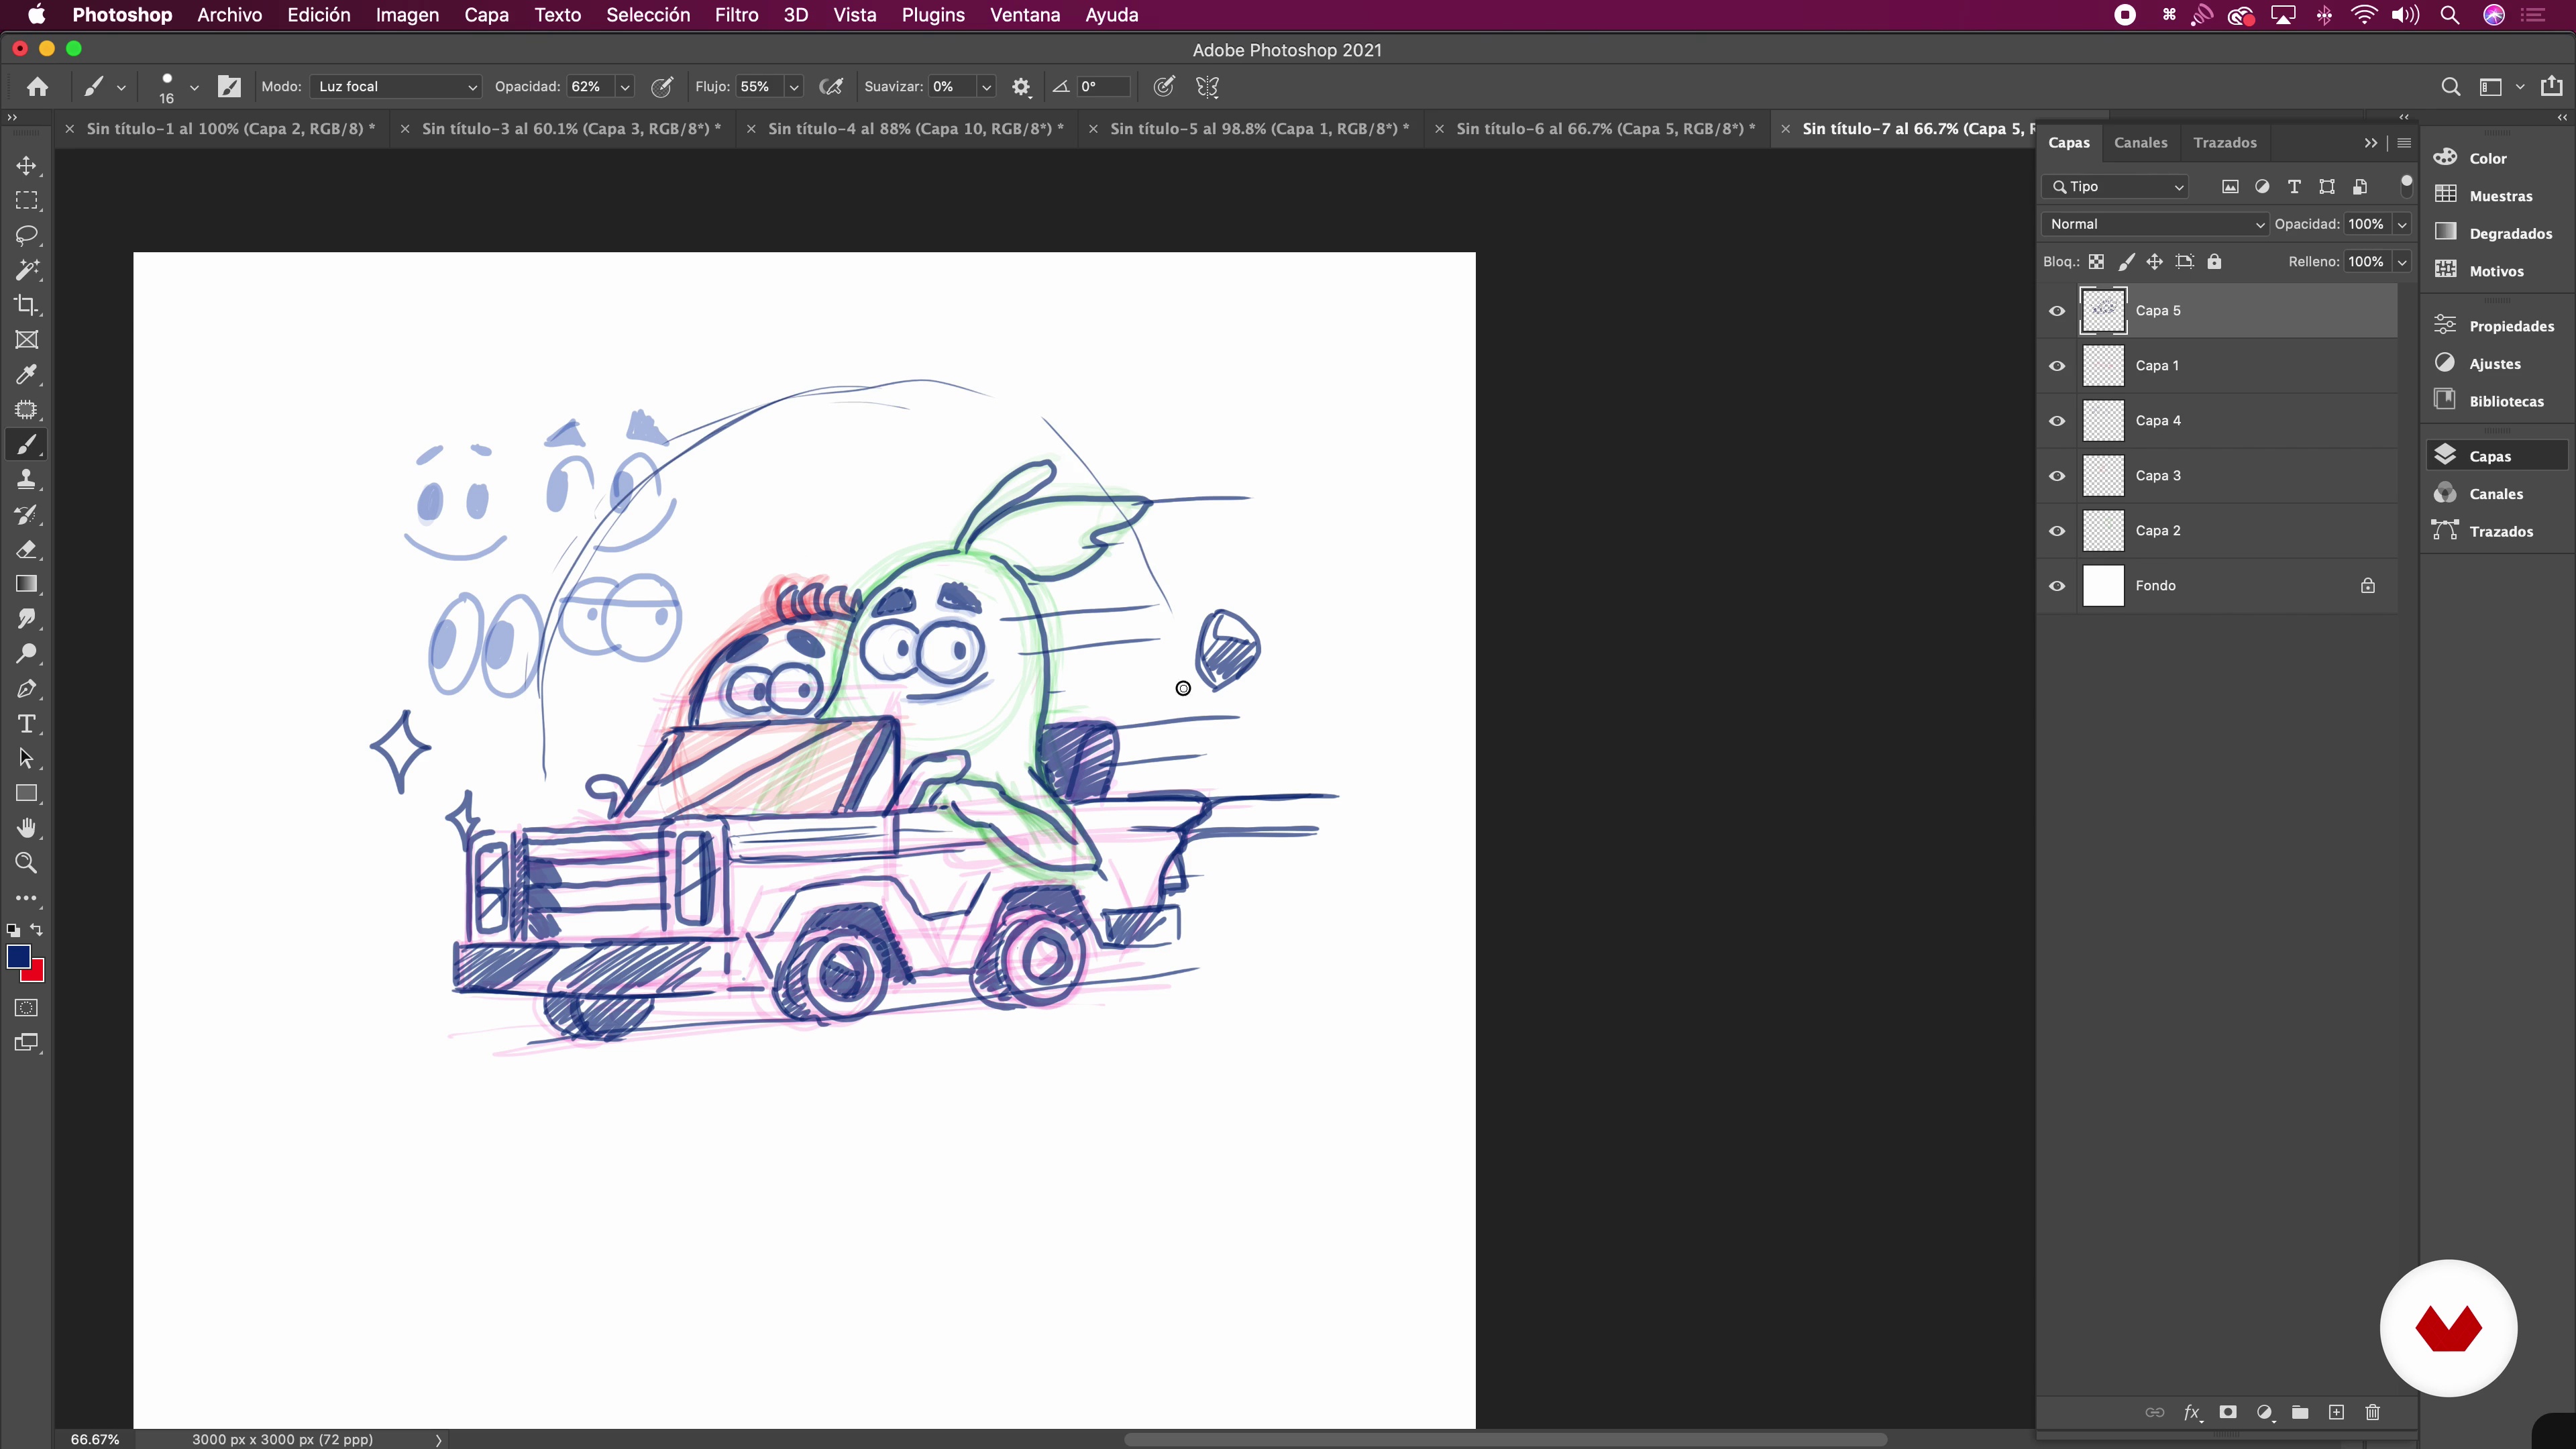Open the Modo blending dropdown

pos(396,87)
